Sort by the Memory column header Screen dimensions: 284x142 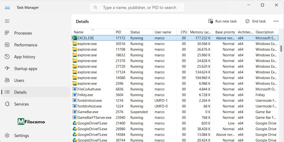click(200, 32)
